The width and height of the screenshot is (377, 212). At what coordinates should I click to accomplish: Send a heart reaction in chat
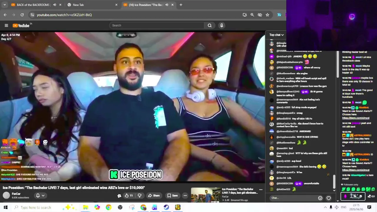(x=329, y=198)
